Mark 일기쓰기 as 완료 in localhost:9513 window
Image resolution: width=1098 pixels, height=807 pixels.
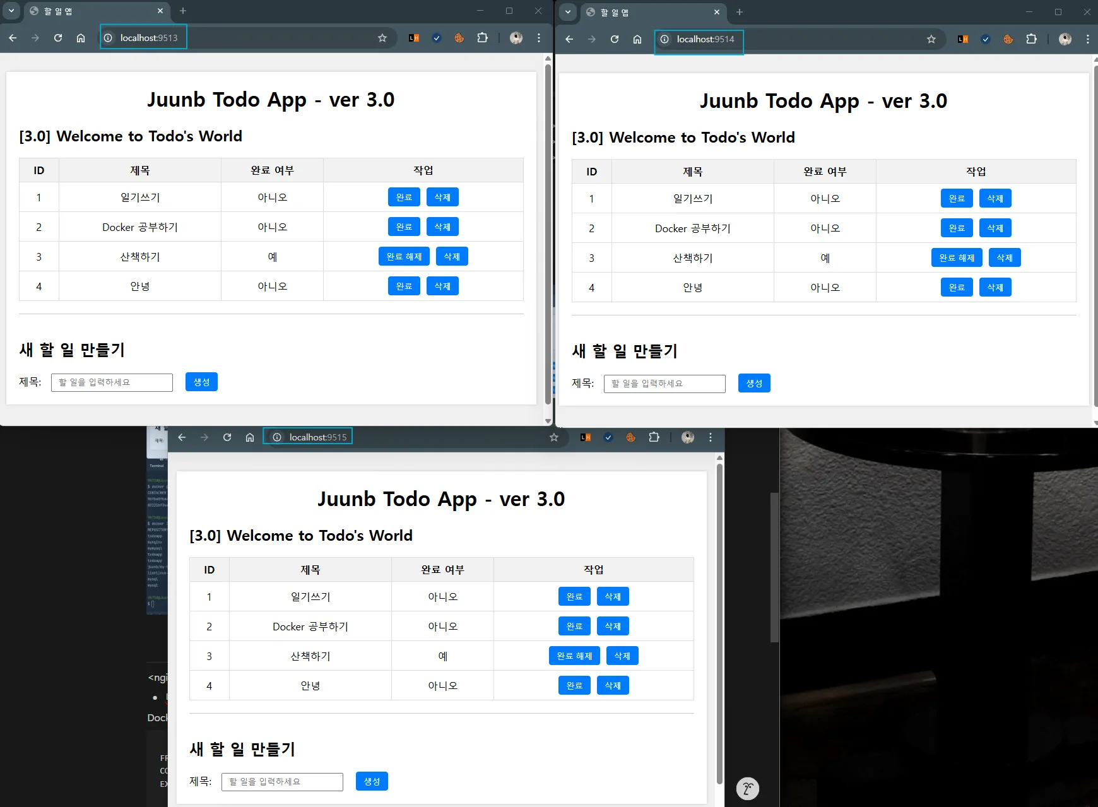[404, 197]
